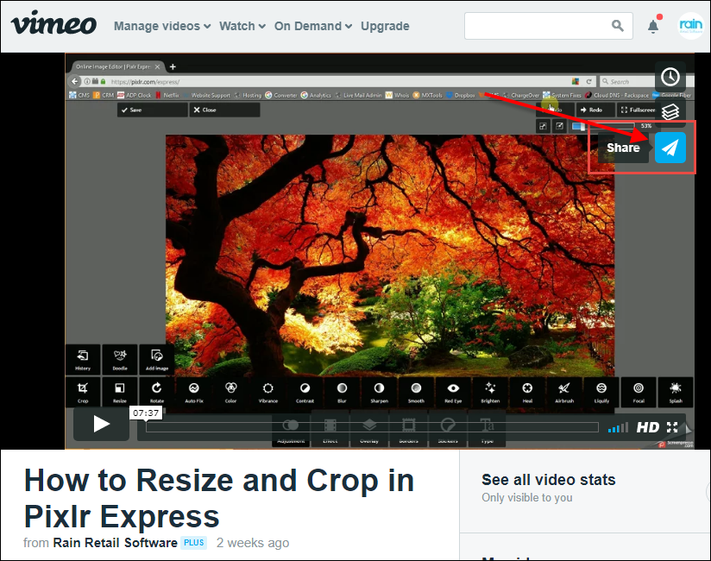Open the ADP Clock bookmark
Screen dimensions: 711x561
click(x=135, y=95)
